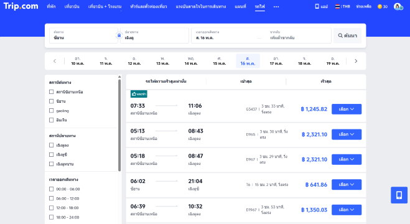The height and width of the screenshot is (224, 410).
Task: Open the user profile avatar
Action: [x=398, y=7]
